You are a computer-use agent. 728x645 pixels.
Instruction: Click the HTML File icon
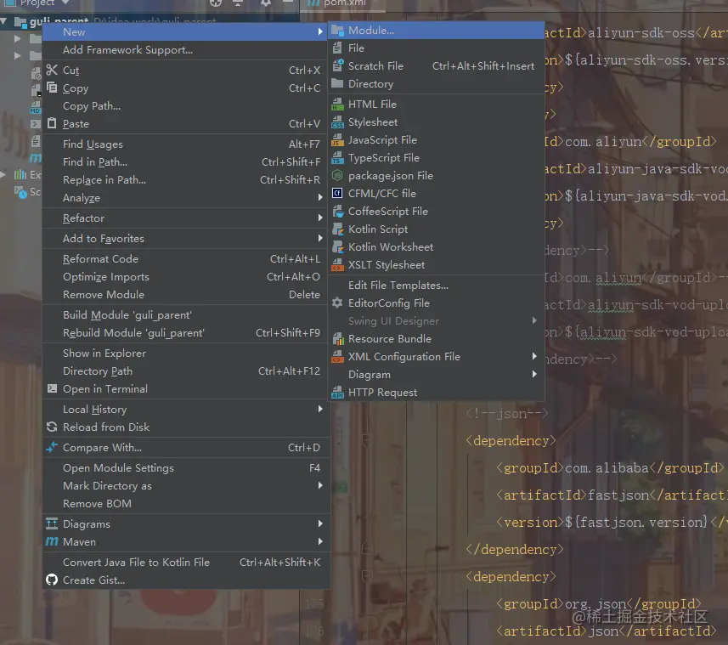point(337,105)
